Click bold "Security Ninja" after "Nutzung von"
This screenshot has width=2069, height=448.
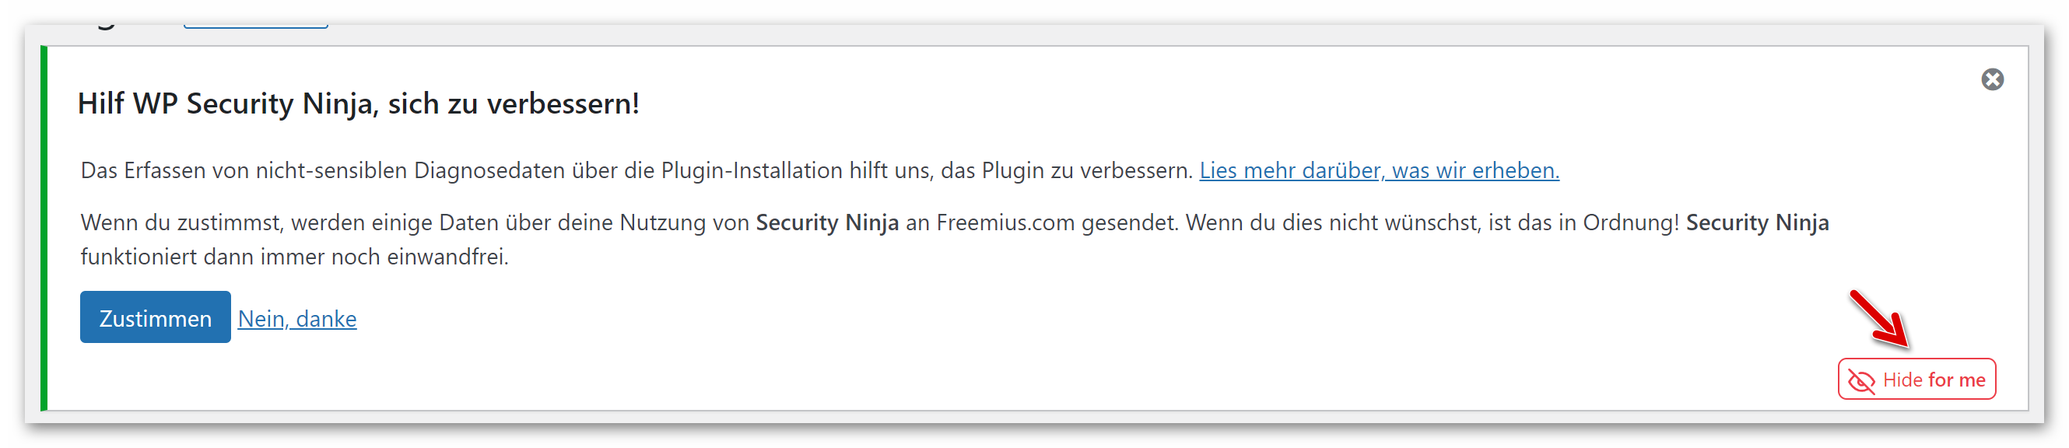[x=826, y=222]
